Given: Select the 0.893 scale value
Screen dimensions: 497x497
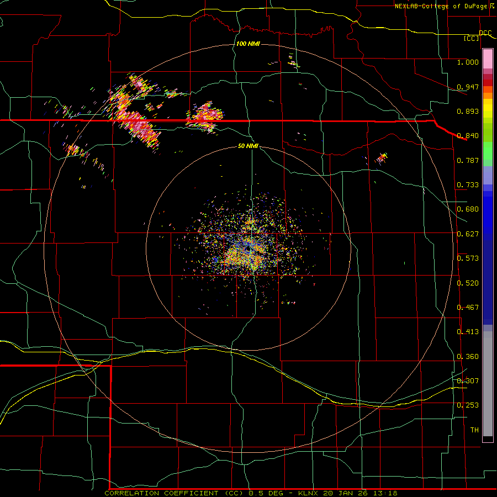Looking at the screenshot, I should [x=468, y=111].
